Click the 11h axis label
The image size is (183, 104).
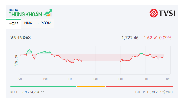pos(70,79)
